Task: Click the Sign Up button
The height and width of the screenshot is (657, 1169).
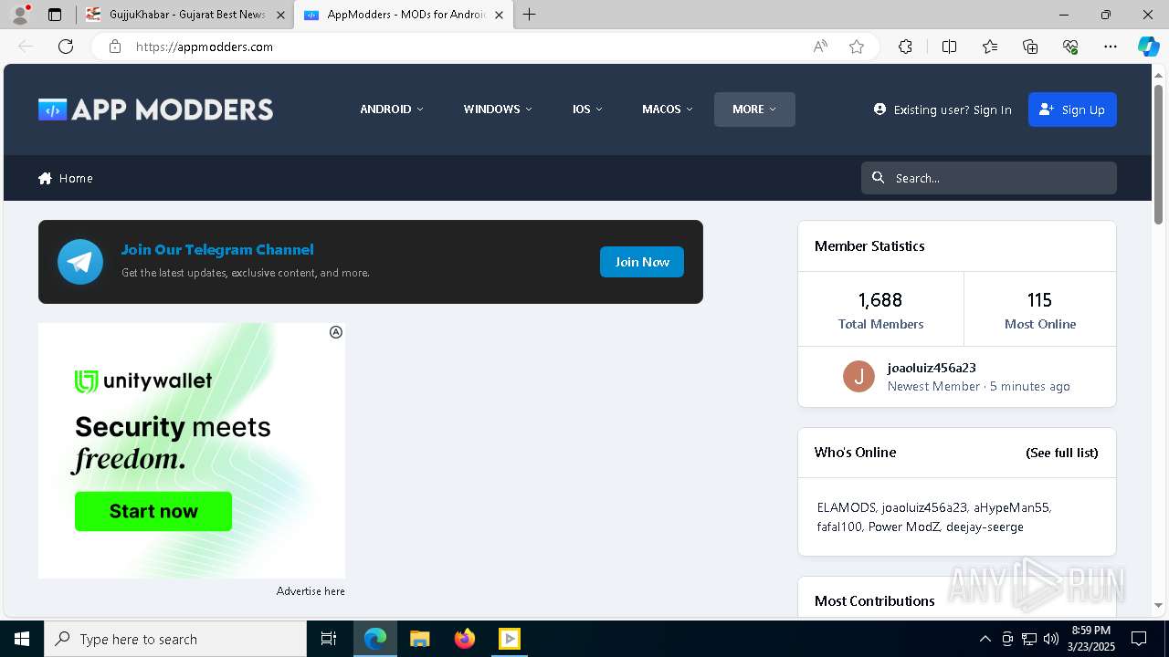Action: pyautogui.click(x=1072, y=109)
